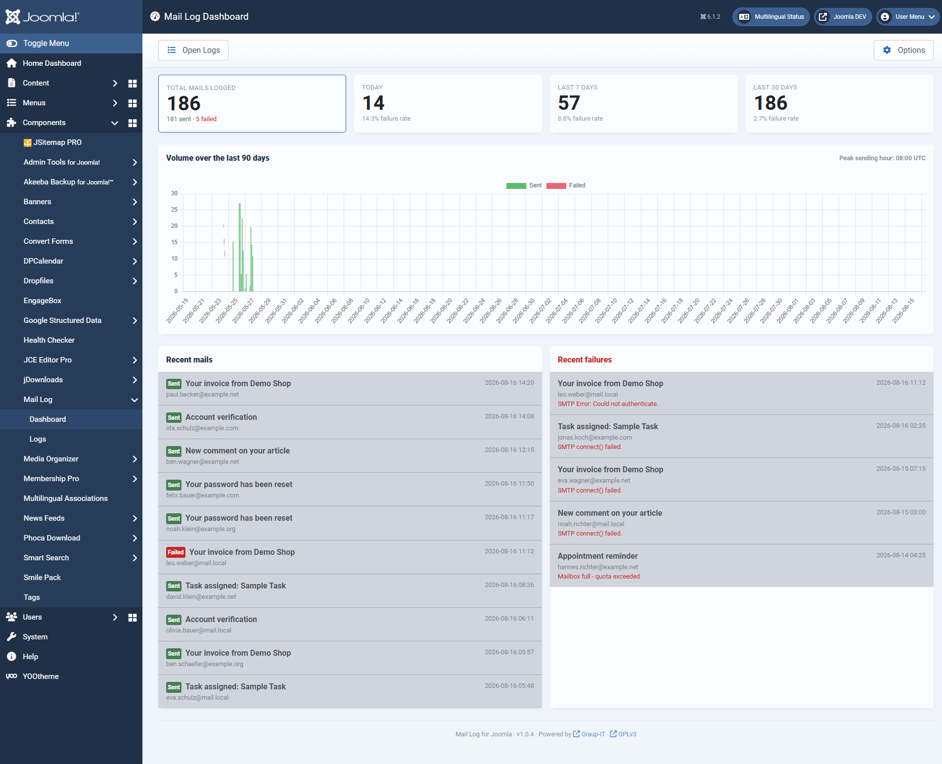The image size is (942, 764).
Task: Open Users dashboard grid icon
Action: tap(133, 617)
